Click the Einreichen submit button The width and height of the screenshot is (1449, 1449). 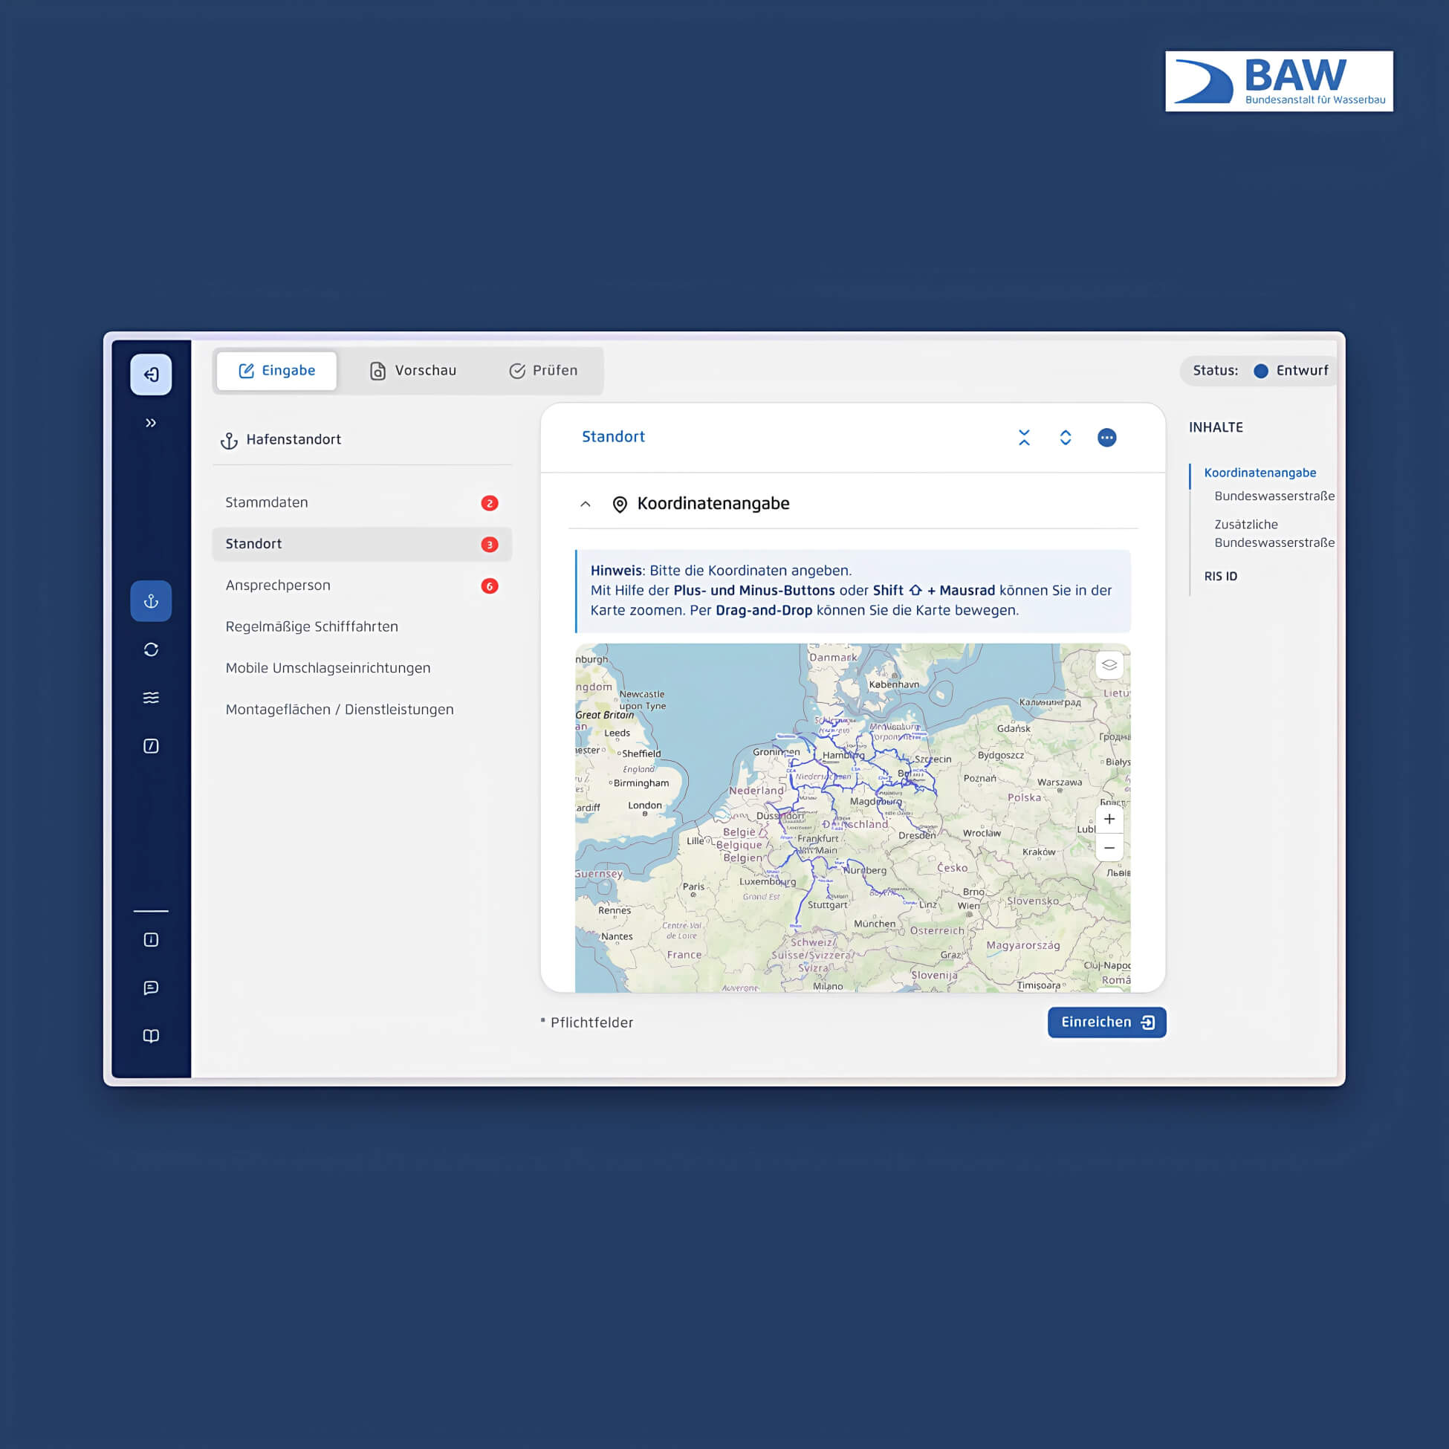click(x=1106, y=1022)
